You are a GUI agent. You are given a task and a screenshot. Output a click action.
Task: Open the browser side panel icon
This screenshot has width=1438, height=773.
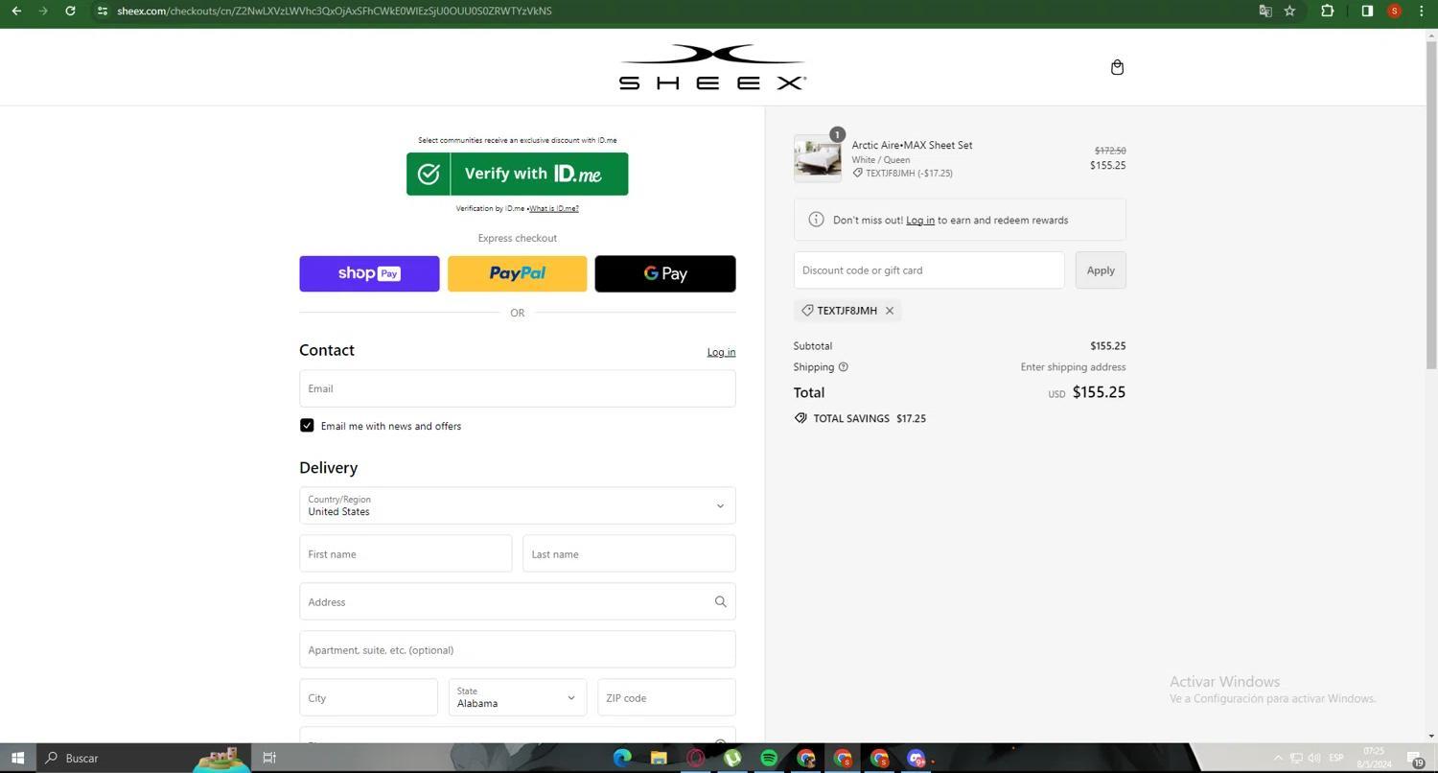tap(1367, 11)
